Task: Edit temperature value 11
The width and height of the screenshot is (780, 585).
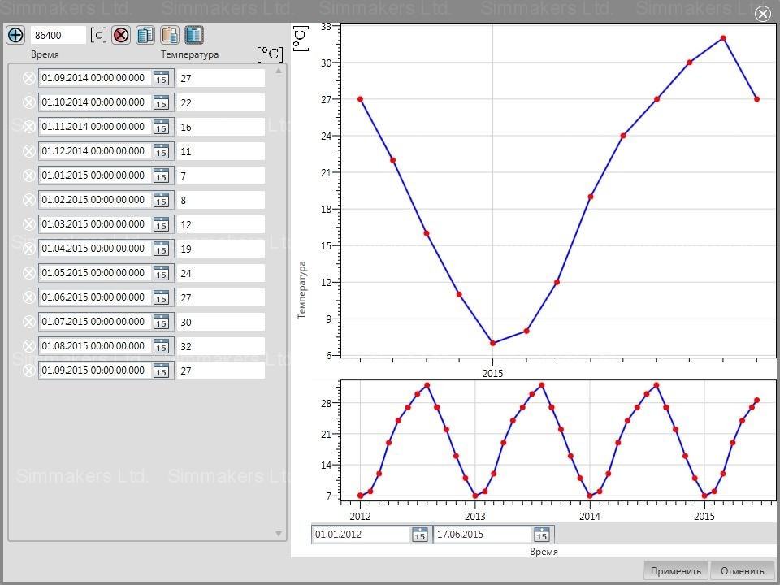Action: [221, 151]
